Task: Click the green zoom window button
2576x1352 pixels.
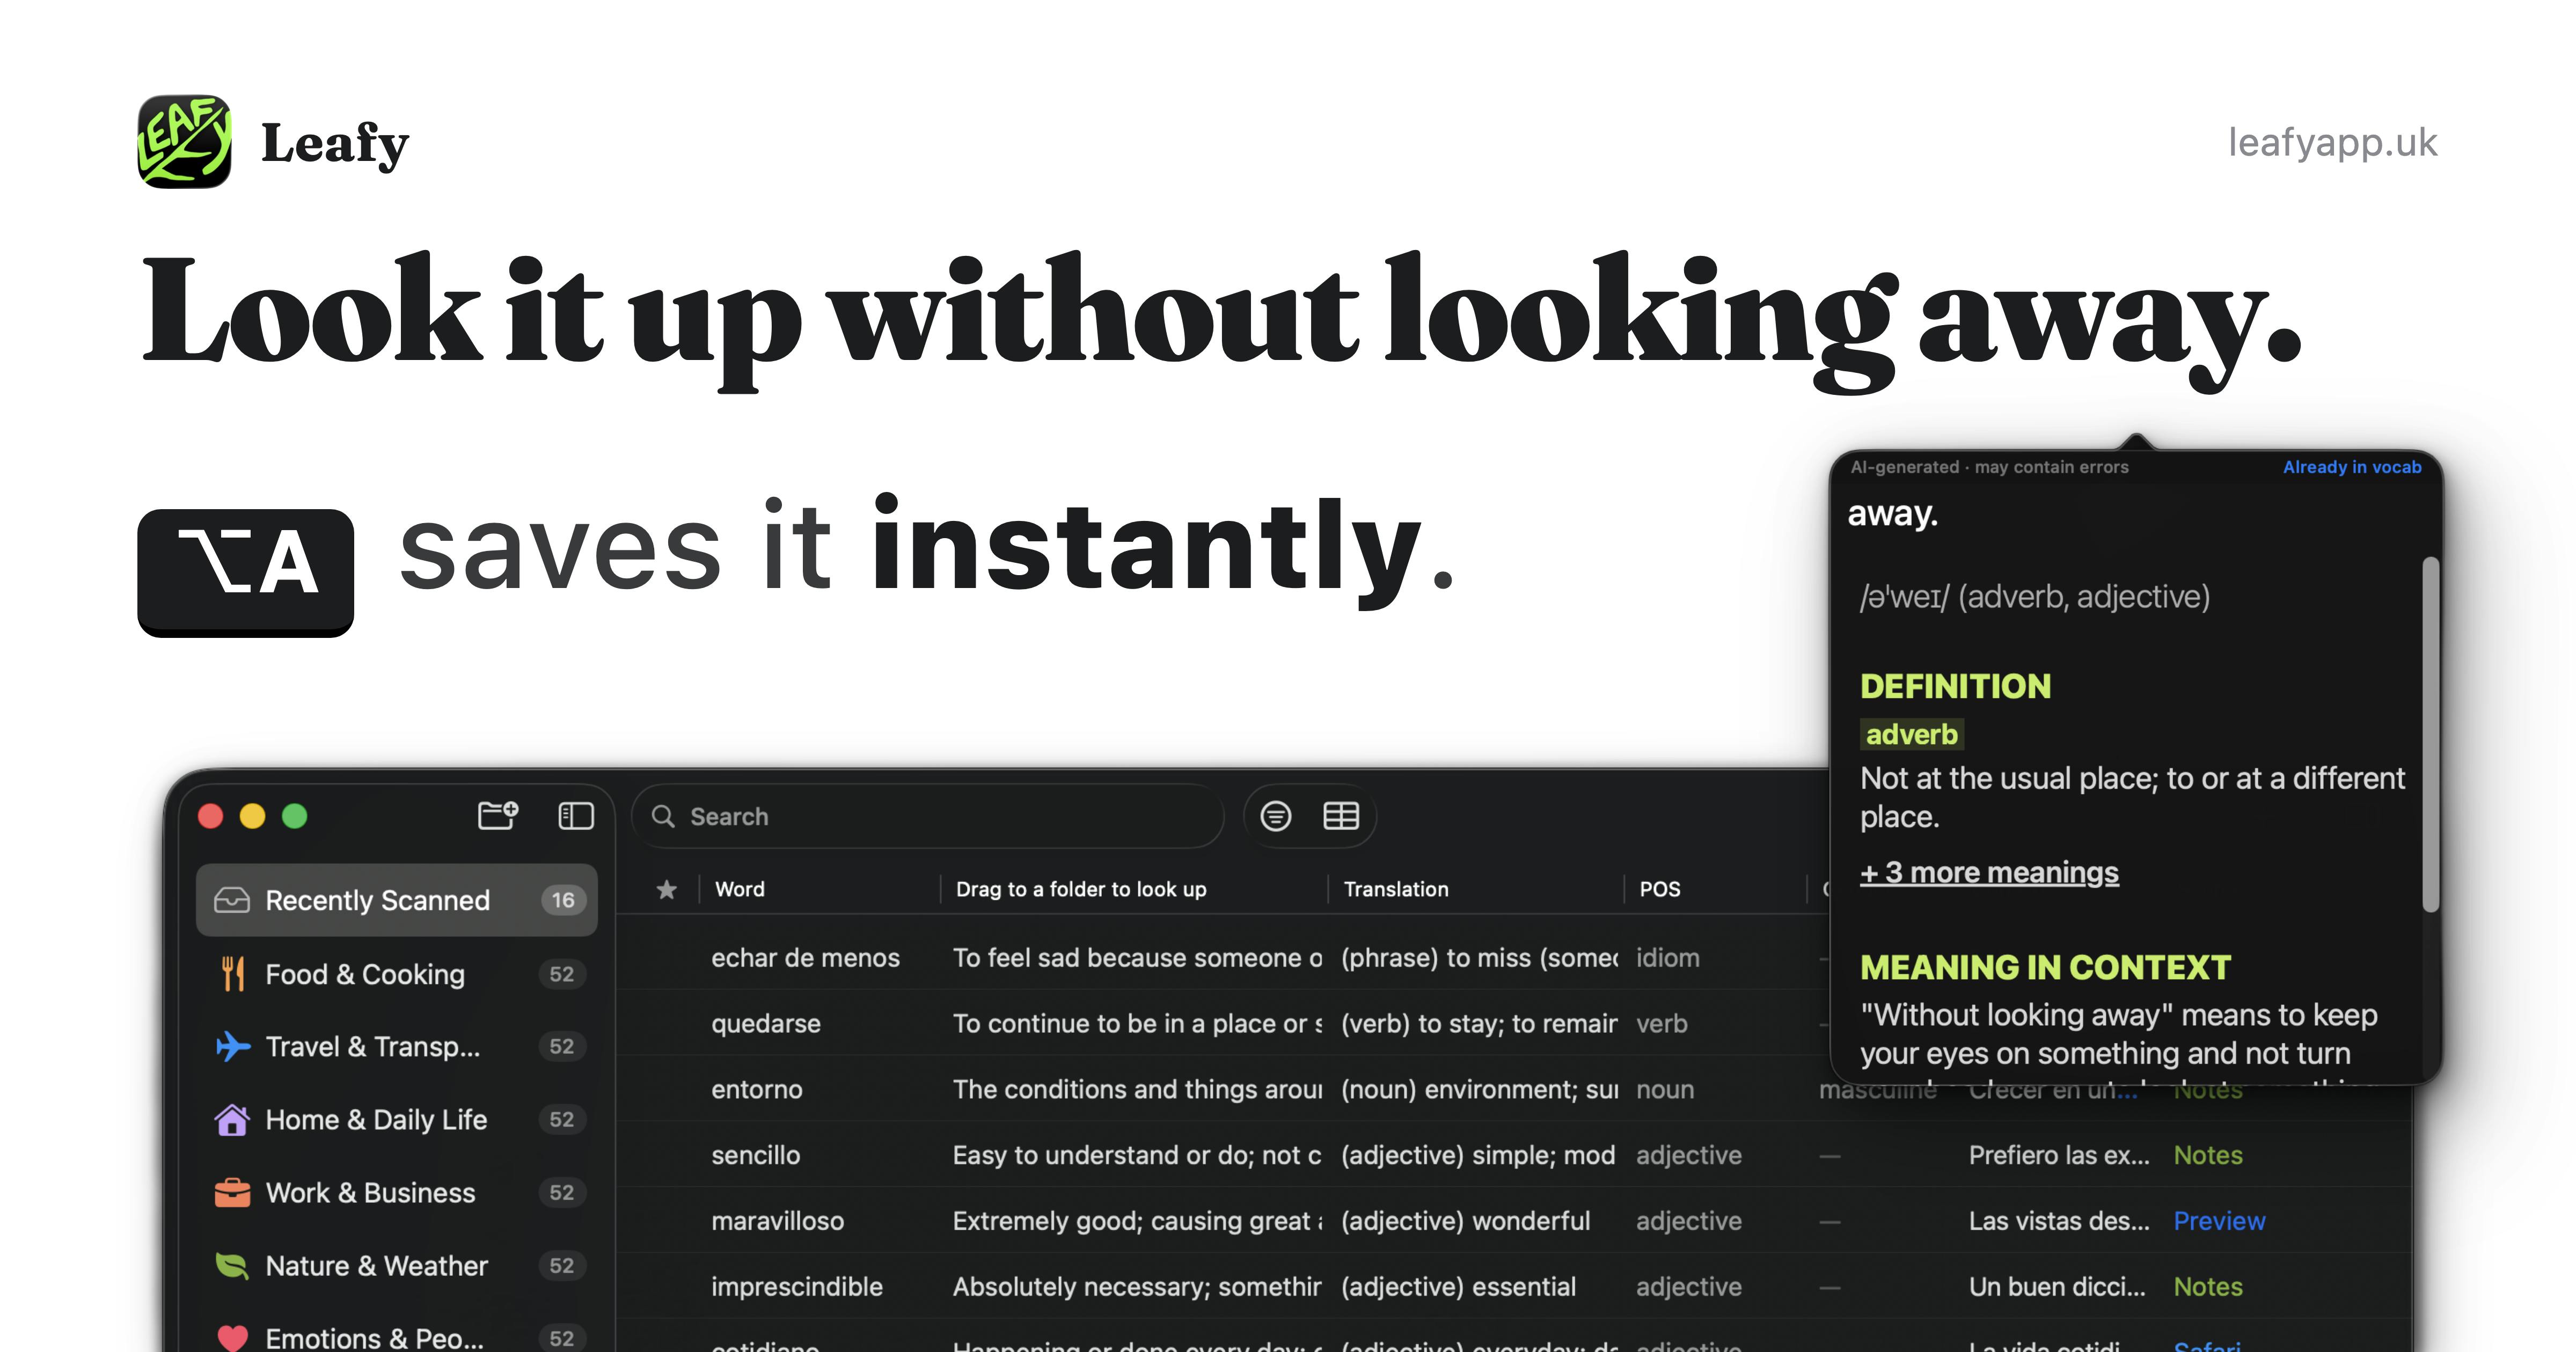Action: pyautogui.click(x=295, y=816)
